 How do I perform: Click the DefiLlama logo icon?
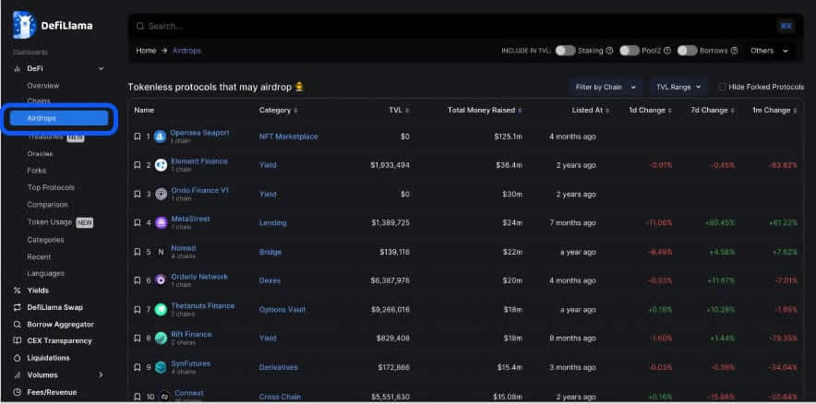click(x=23, y=25)
